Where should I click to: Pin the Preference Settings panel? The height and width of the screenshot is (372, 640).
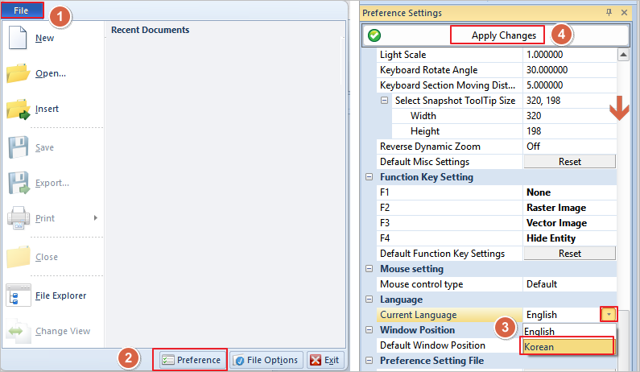pyautogui.click(x=609, y=13)
